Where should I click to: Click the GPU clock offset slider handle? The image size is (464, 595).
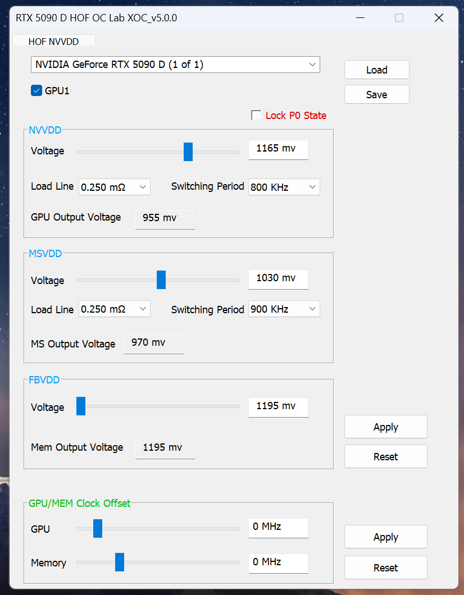click(98, 528)
